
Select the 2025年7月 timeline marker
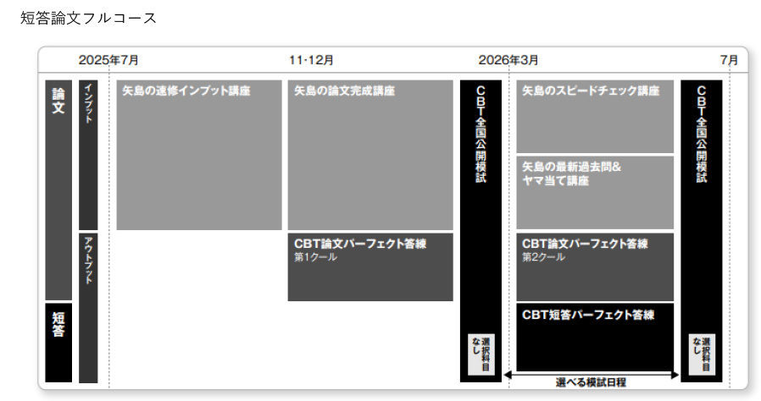[108, 60]
